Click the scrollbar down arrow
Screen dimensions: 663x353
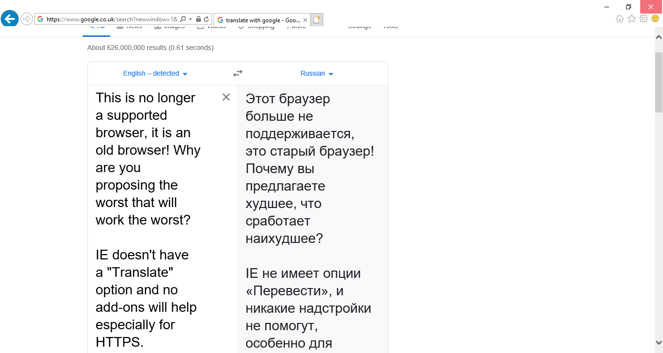tap(659, 342)
